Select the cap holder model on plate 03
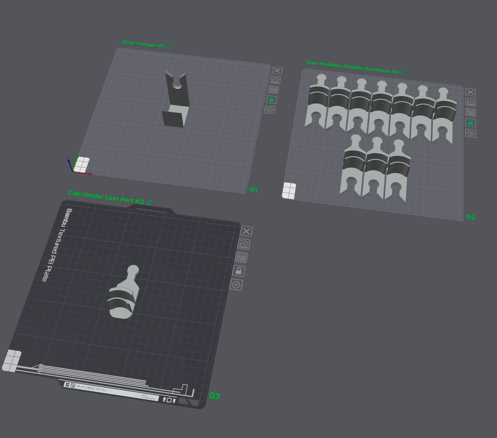The width and height of the screenshot is (497, 438). click(124, 293)
